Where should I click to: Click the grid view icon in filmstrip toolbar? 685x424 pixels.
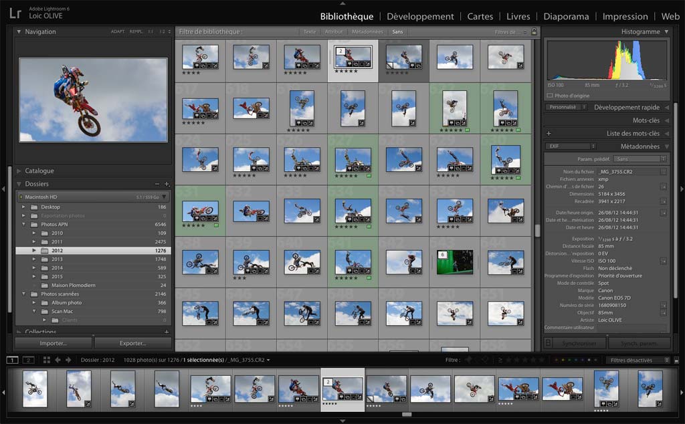46,360
